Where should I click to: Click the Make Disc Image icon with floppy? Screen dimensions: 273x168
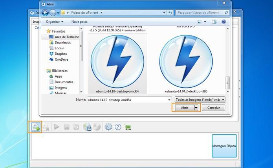click(87, 127)
